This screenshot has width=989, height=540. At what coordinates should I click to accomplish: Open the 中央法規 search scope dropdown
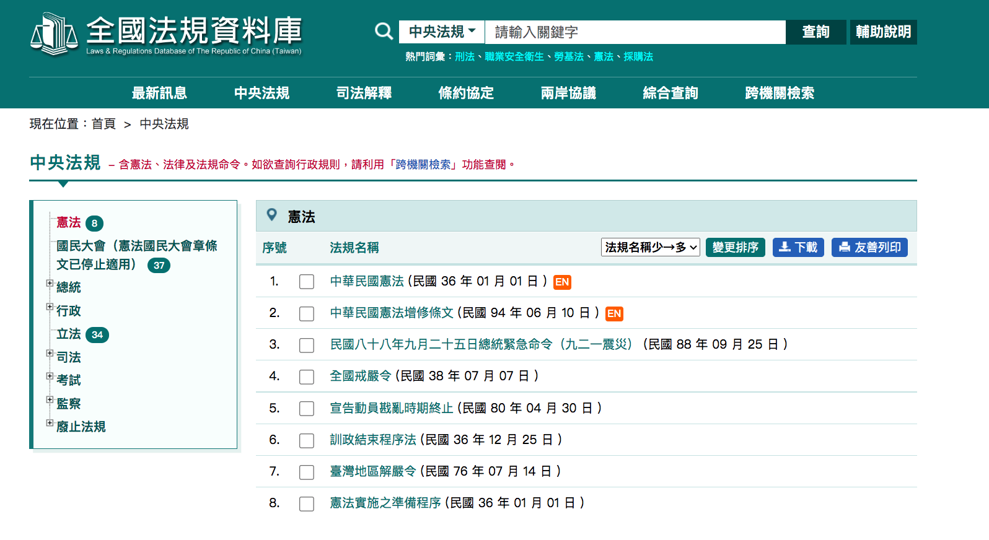click(442, 32)
